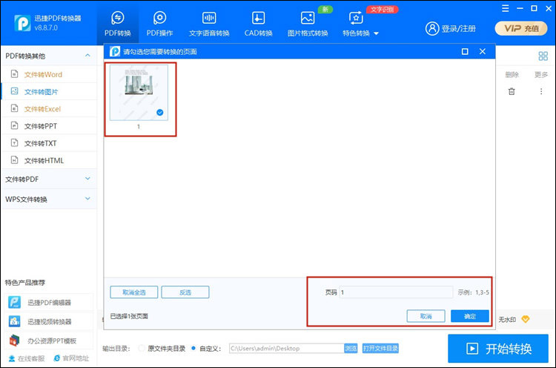The image size is (556, 368).
Task: Open 登录/注册 link
Action: coord(458,28)
